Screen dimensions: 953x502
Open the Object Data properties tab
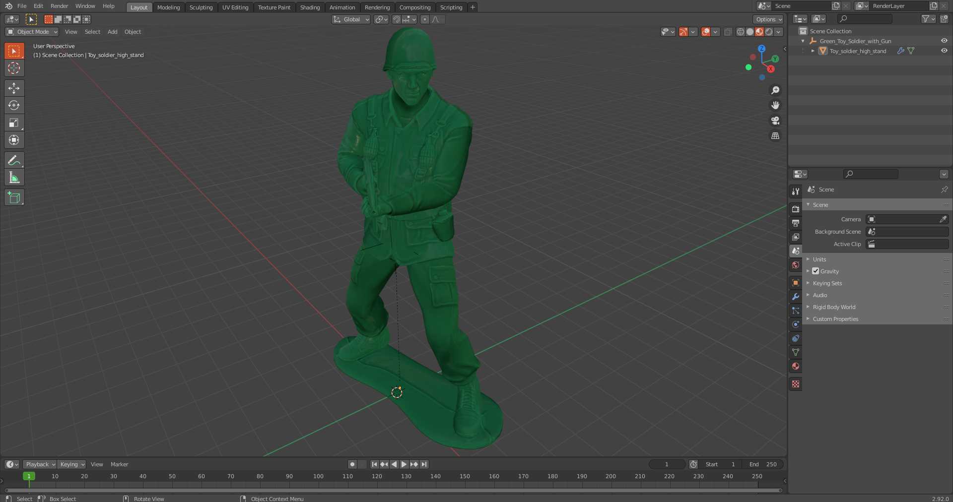click(x=796, y=352)
